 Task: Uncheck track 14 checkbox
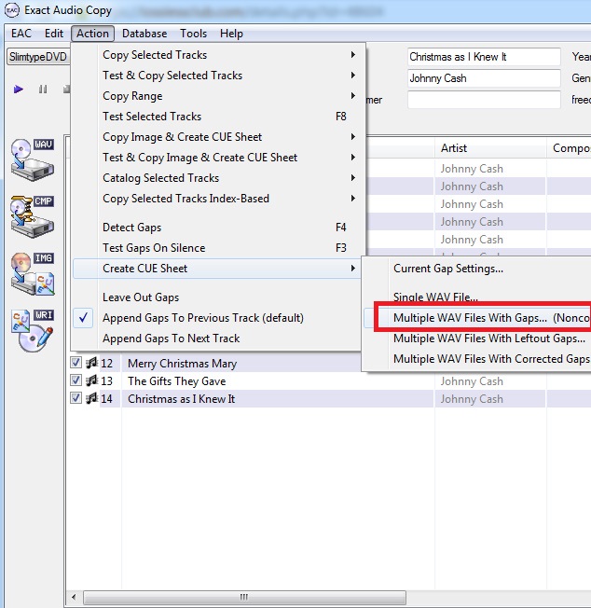tap(76, 398)
